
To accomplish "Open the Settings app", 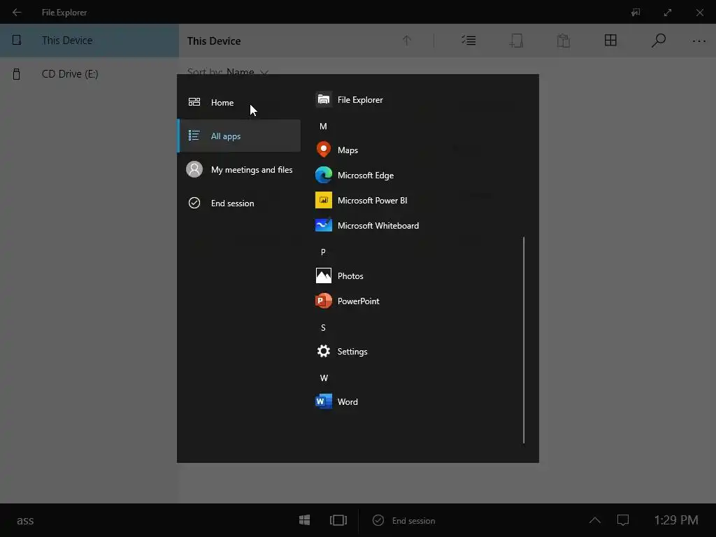I will [341, 351].
